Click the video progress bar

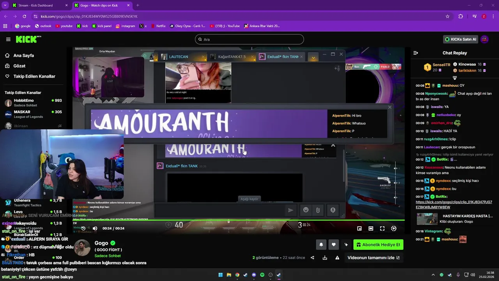click(239, 221)
